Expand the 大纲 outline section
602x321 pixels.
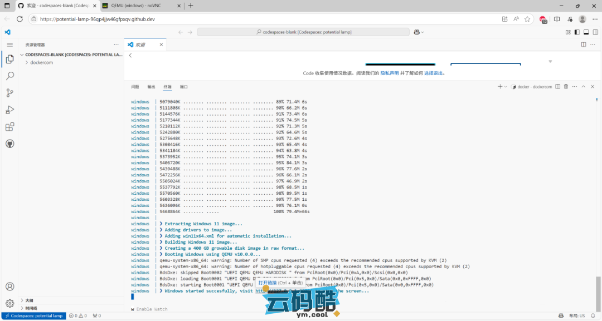pos(22,300)
